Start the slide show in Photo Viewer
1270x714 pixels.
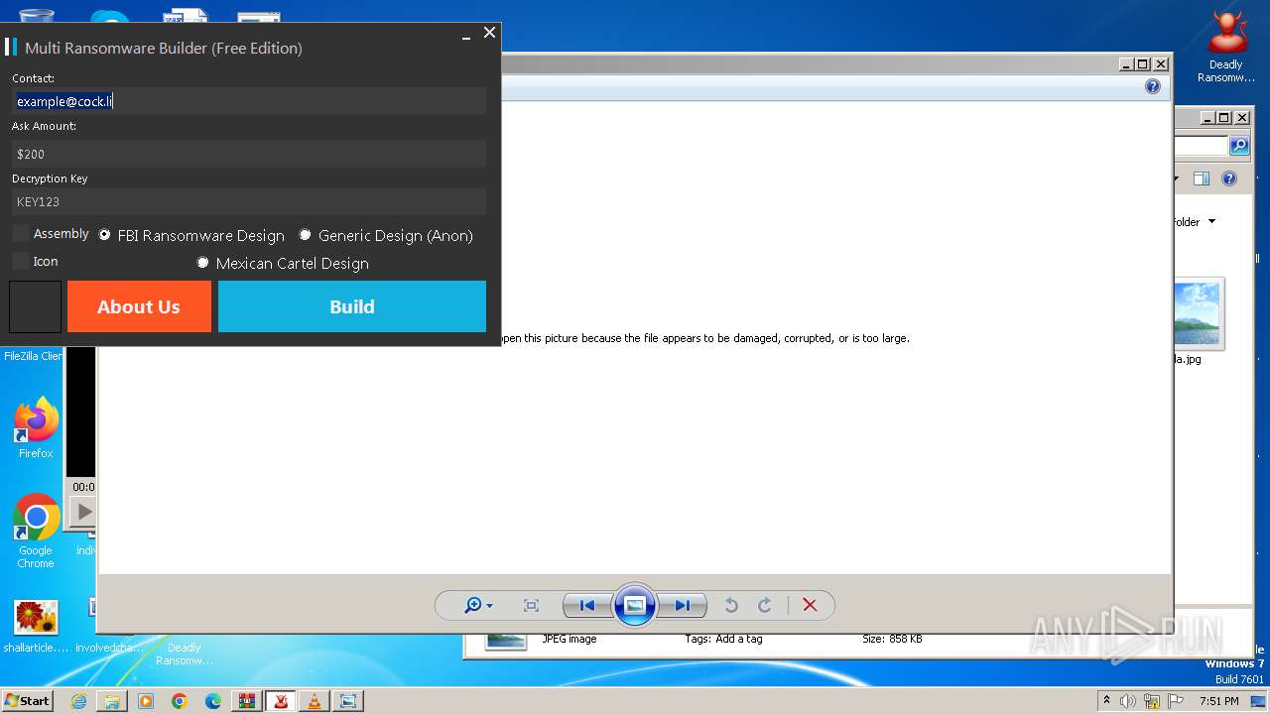[635, 605]
